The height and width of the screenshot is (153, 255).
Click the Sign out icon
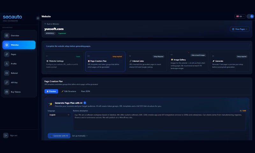(x=6, y=135)
